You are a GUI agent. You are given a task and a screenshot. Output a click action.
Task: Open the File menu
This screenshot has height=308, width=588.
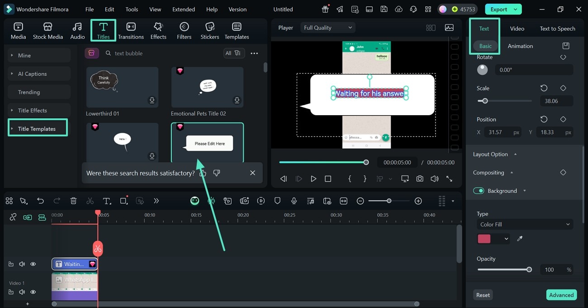(x=90, y=9)
